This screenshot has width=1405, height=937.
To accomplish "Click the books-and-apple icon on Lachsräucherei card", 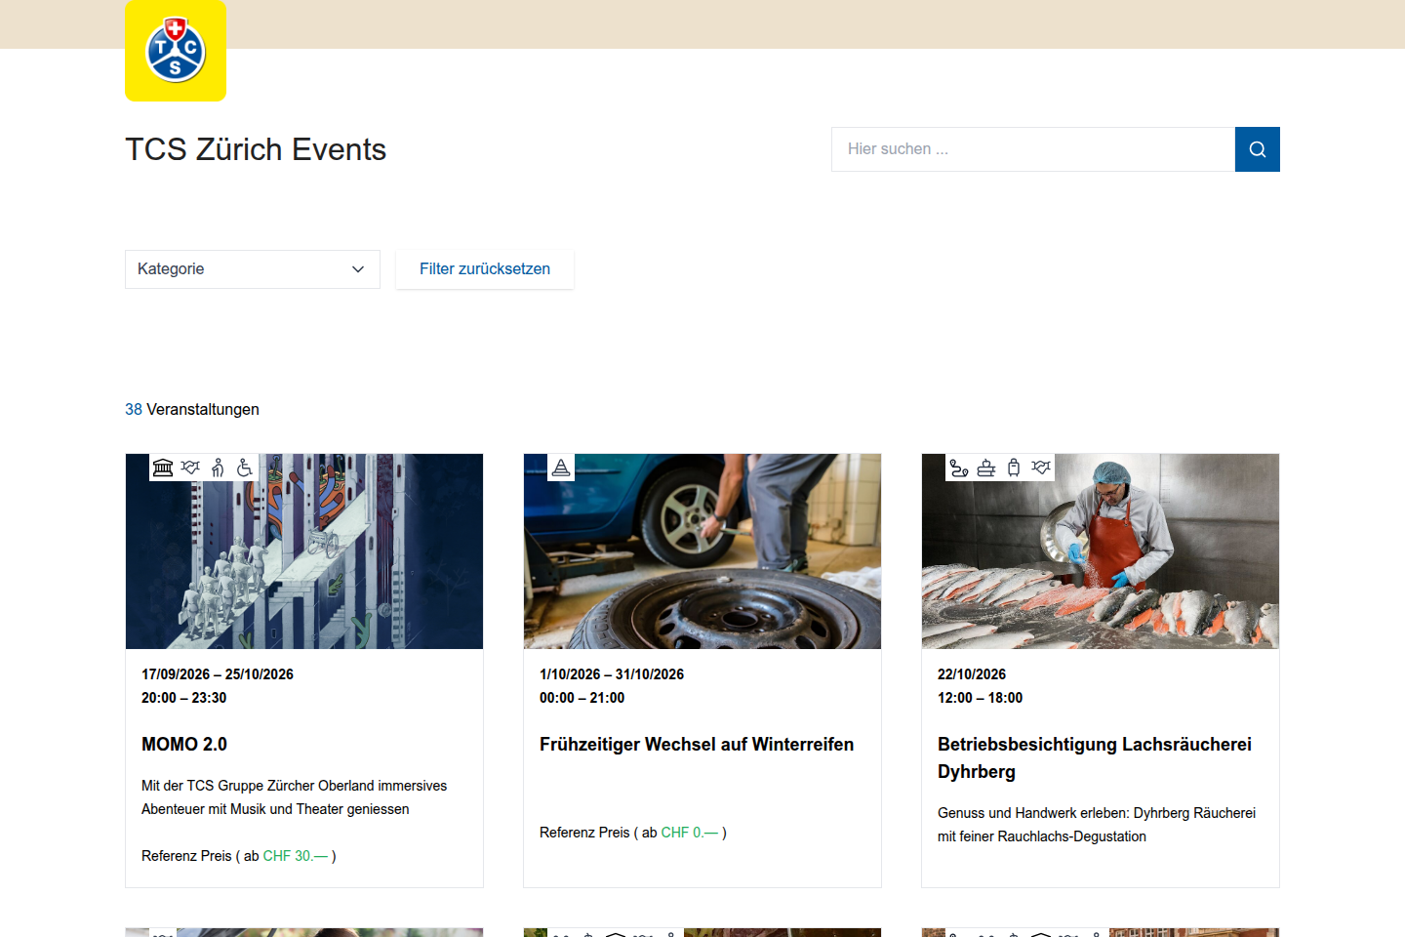I will [x=986, y=468].
